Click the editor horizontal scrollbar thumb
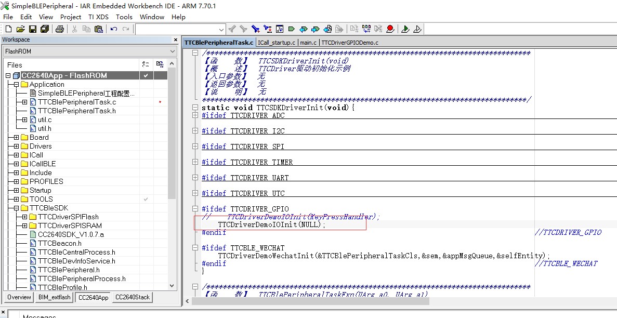This screenshot has height=318, width=617. [310, 301]
